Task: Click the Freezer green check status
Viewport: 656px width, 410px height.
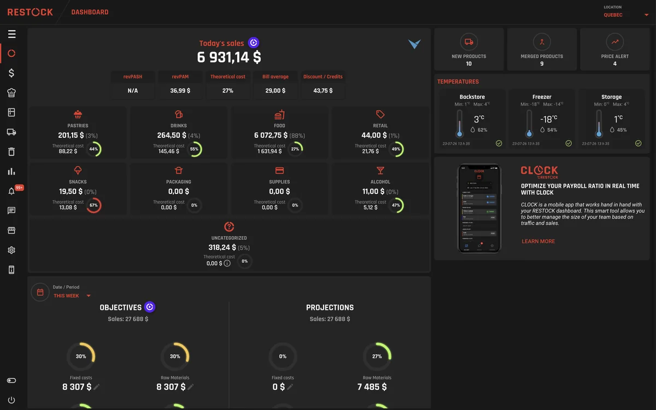Action: point(569,143)
